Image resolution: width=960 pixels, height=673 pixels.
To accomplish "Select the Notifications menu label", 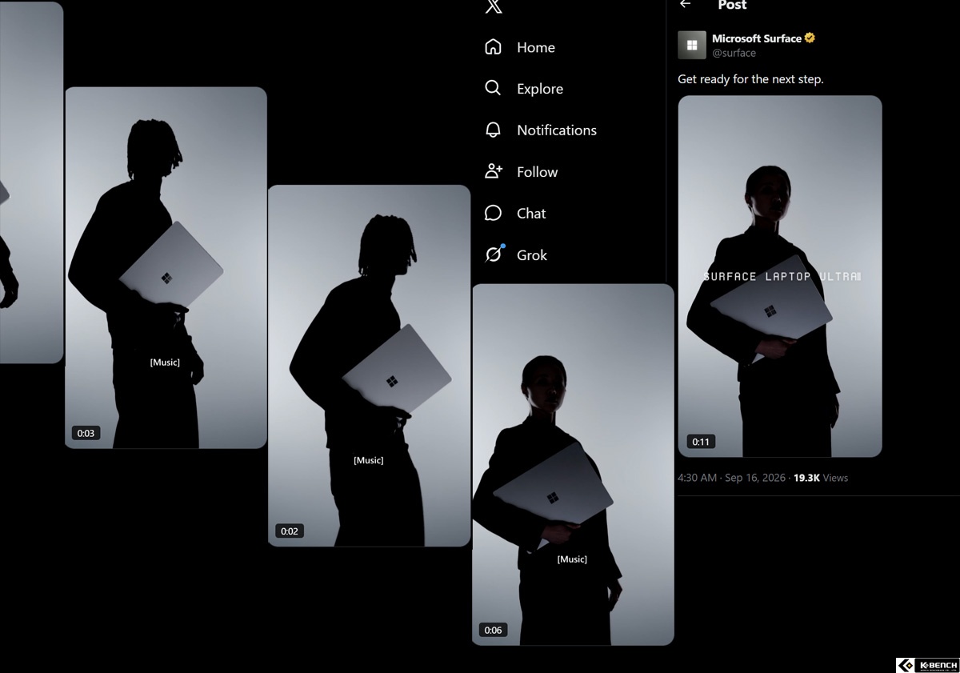I will click(557, 130).
